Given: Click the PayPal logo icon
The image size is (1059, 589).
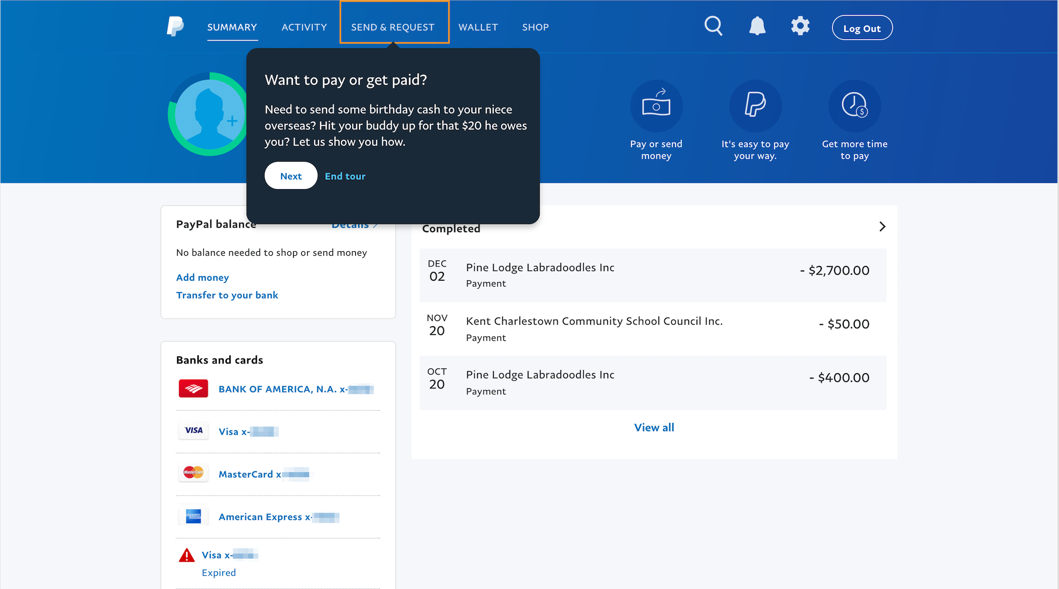Looking at the screenshot, I should click(175, 27).
